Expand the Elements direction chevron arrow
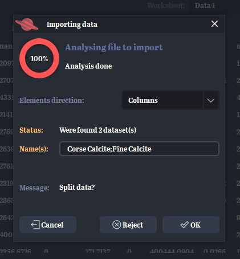Screen dimensions: 240x259 pos(211,100)
